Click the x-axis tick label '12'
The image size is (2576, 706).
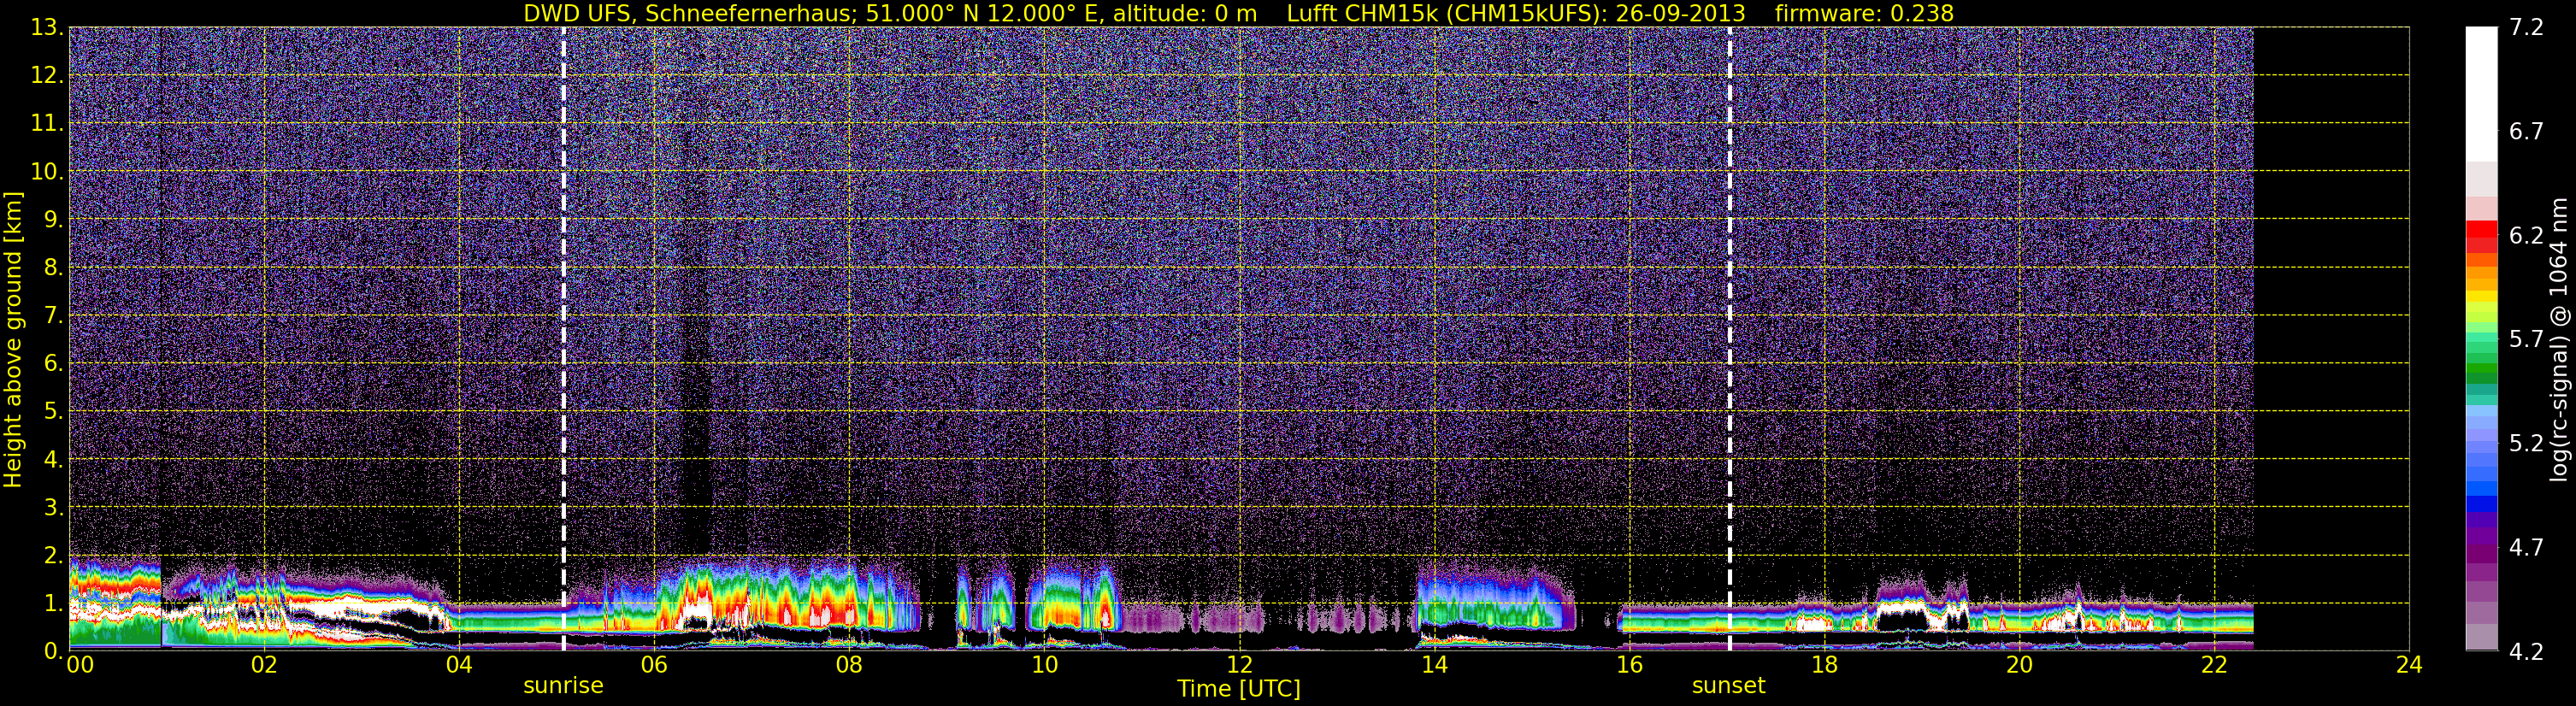pos(1239,665)
